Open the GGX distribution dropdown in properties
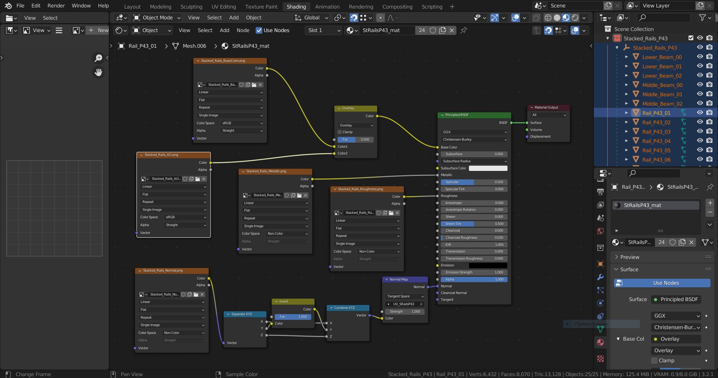The height and width of the screenshot is (378, 718). point(676,316)
